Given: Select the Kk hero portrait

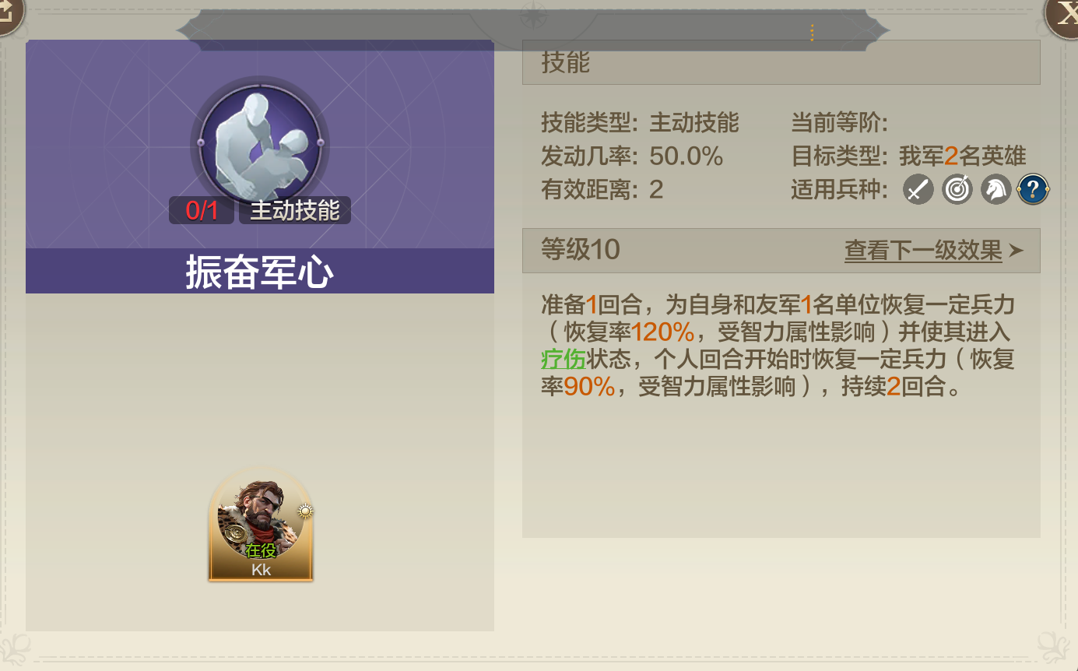Looking at the screenshot, I should point(261,524).
